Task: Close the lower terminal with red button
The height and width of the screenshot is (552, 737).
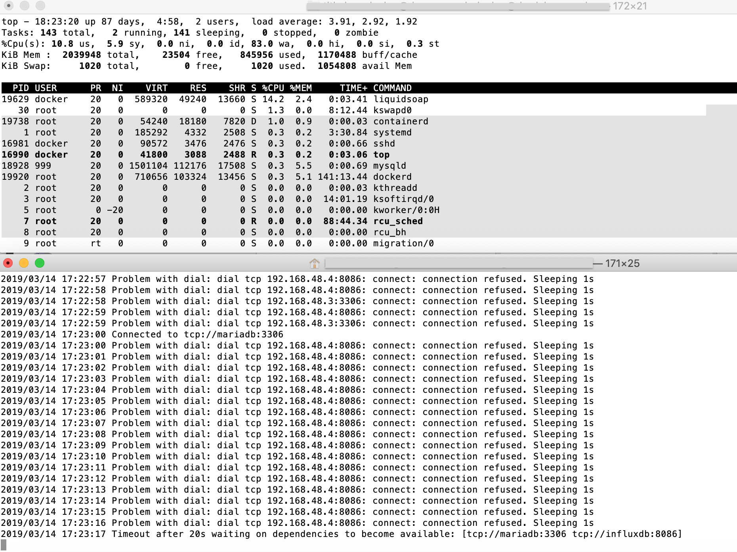Action: coord(8,263)
